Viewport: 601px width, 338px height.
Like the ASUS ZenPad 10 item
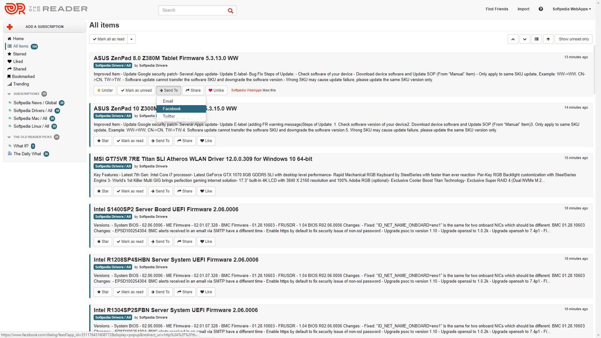[x=206, y=141]
